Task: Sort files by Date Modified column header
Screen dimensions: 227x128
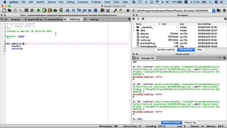Action: tap(204, 24)
